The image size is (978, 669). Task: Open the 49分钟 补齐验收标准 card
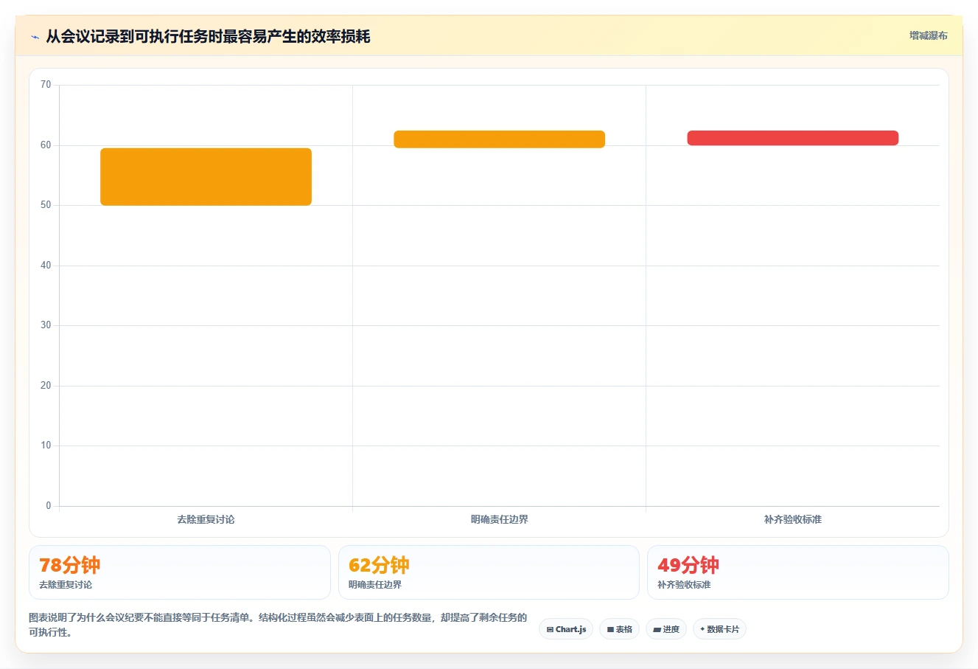[x=797, y=572]
